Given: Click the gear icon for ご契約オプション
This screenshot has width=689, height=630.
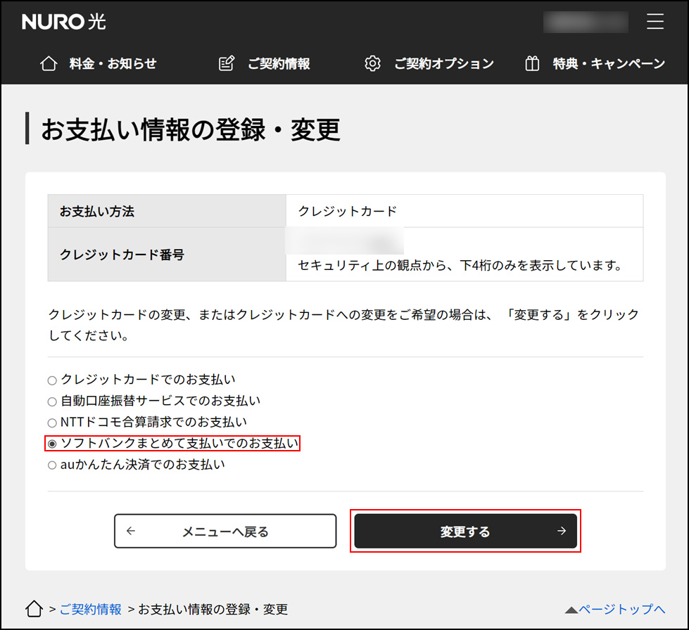Looking at the screenshot, I should click(372, 64).
